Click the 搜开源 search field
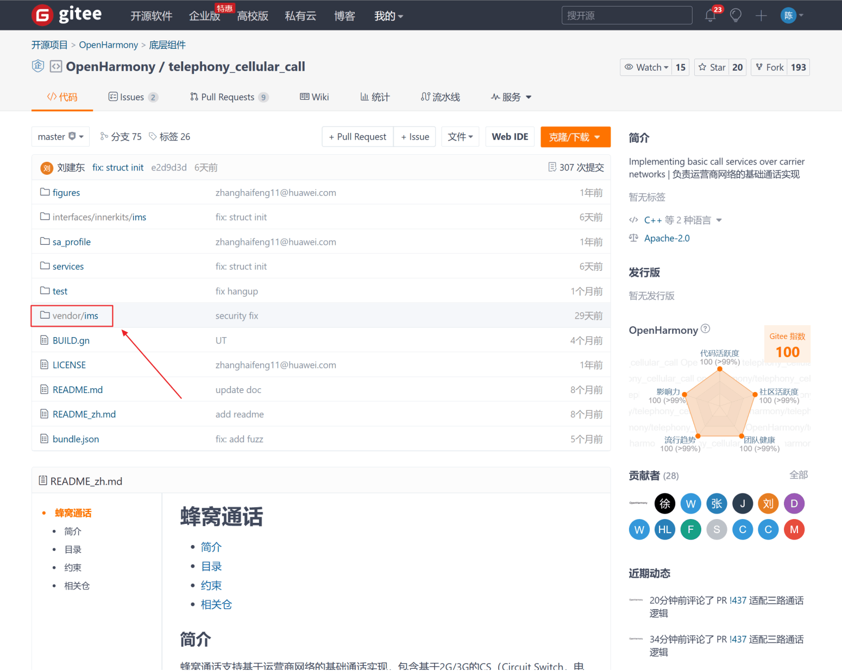 pos(627,15)
